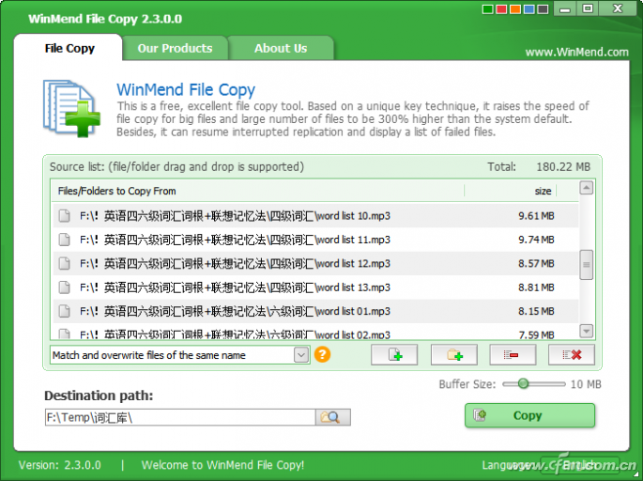
Task: Select the word list 12.mp3 row
Action: click(x=315, y=263)
